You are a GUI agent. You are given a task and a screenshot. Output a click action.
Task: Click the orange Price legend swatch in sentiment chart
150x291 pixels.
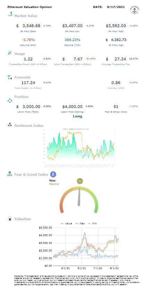[65, 128]
